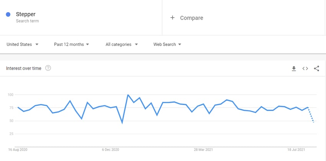Screen dimensions: 326x161
Task: Open the help icon beside Interest over time
Action: [48, 68]
